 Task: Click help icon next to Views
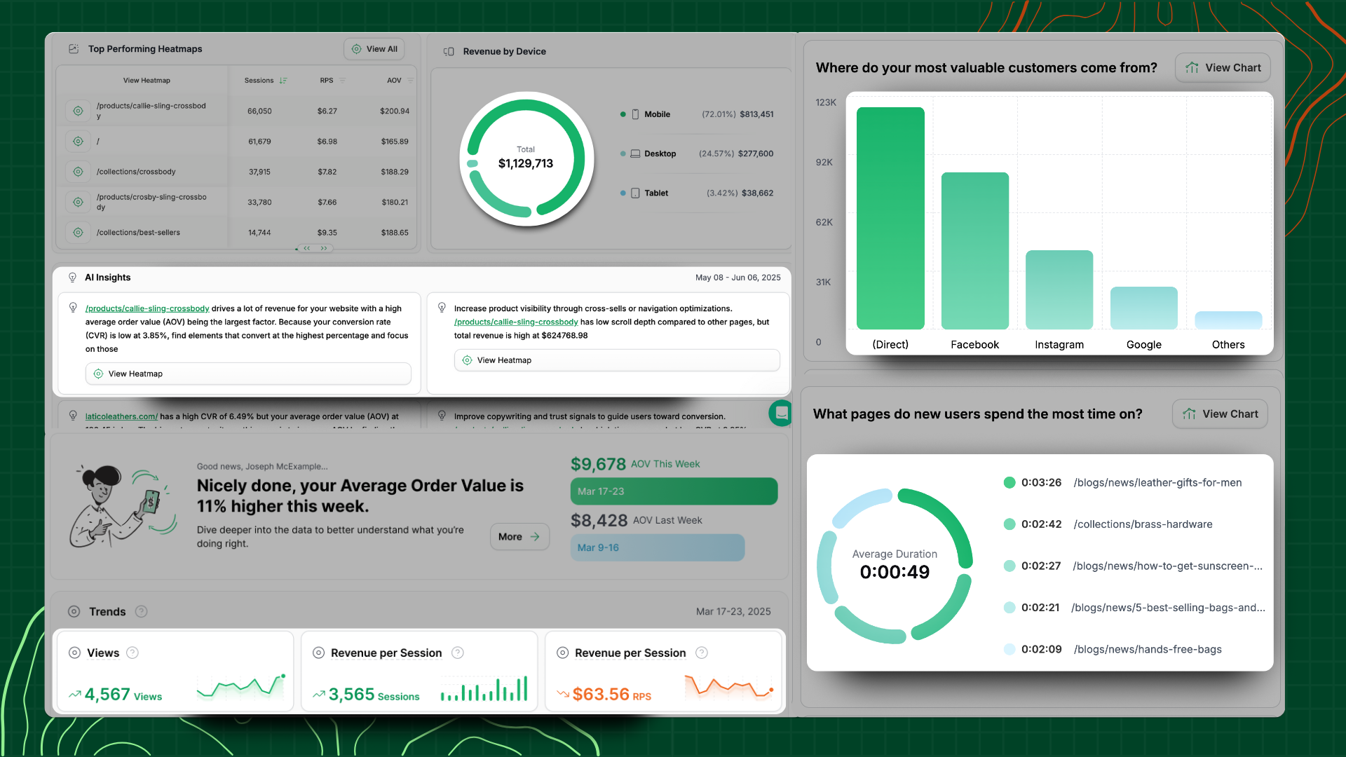(x=132, y=653)
